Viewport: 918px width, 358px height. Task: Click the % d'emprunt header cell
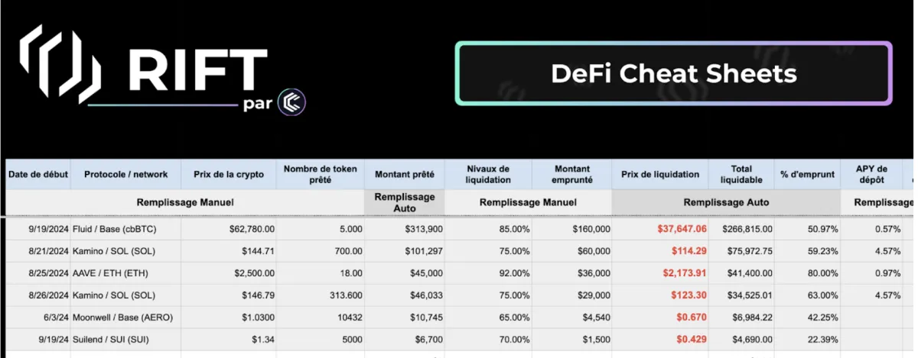tap(807, 174)
